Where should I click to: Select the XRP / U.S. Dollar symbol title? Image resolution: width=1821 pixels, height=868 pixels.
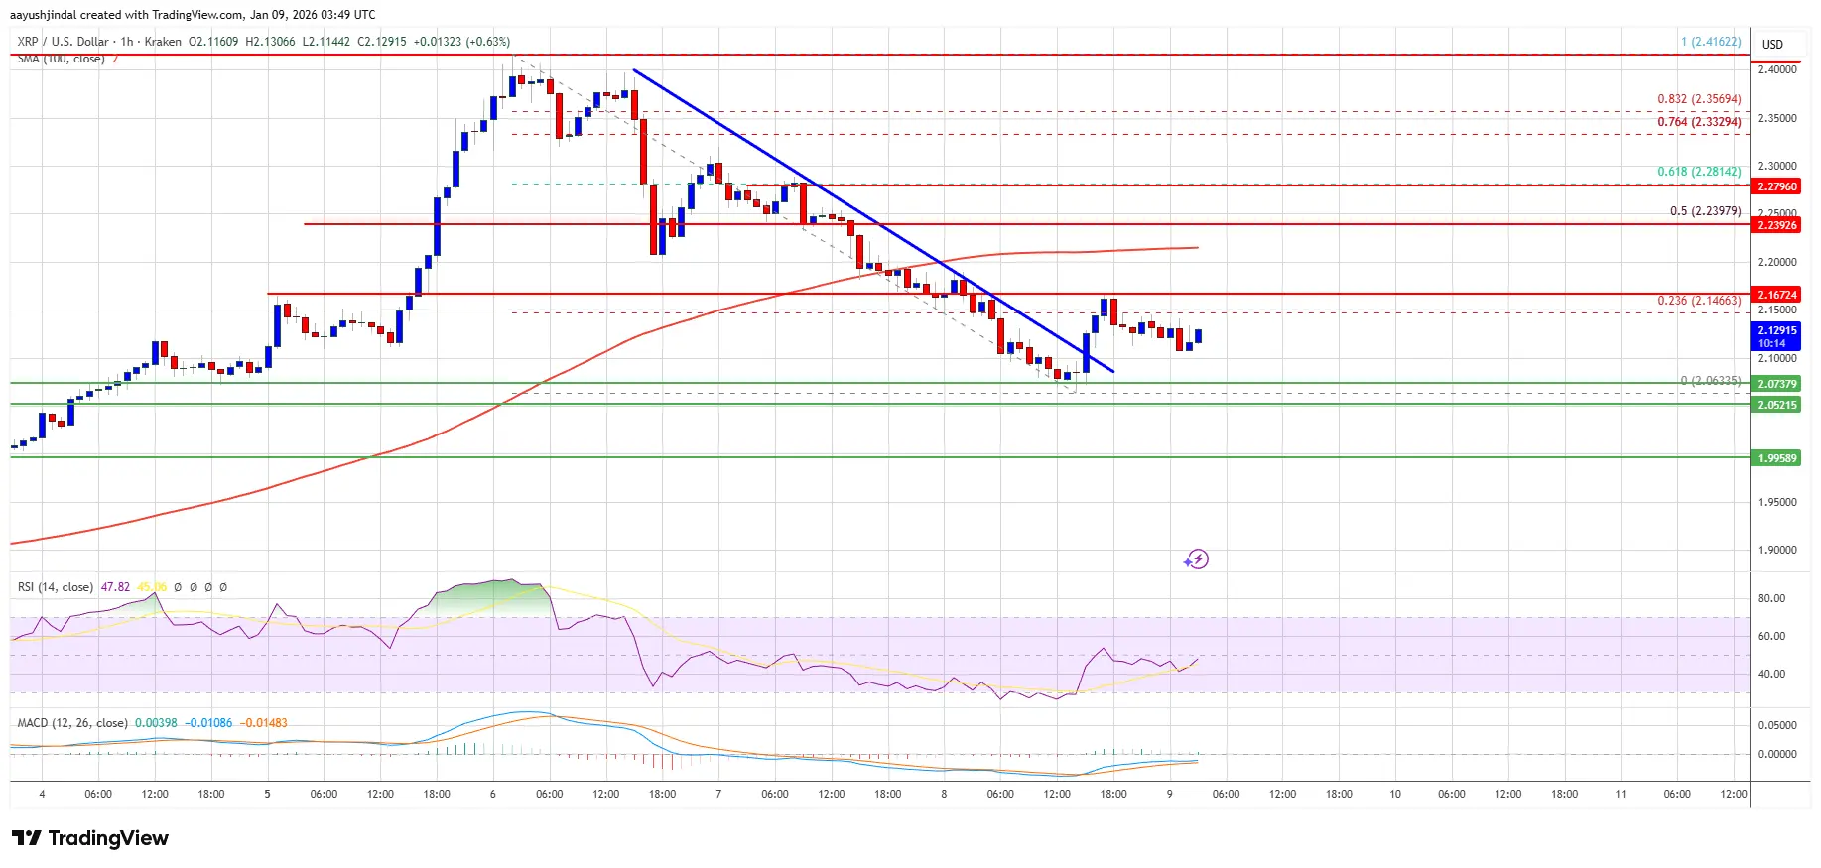[63, 42]
